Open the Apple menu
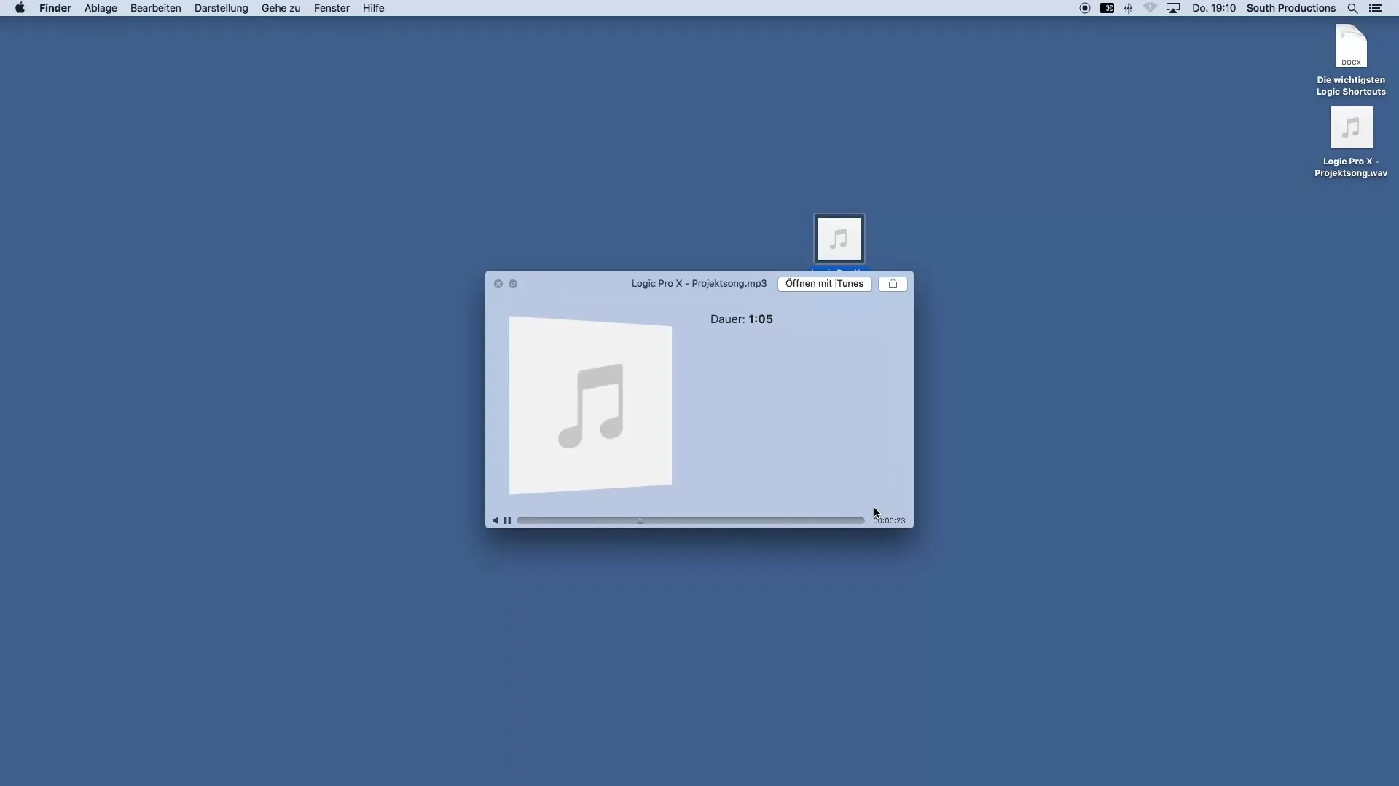 20,8
